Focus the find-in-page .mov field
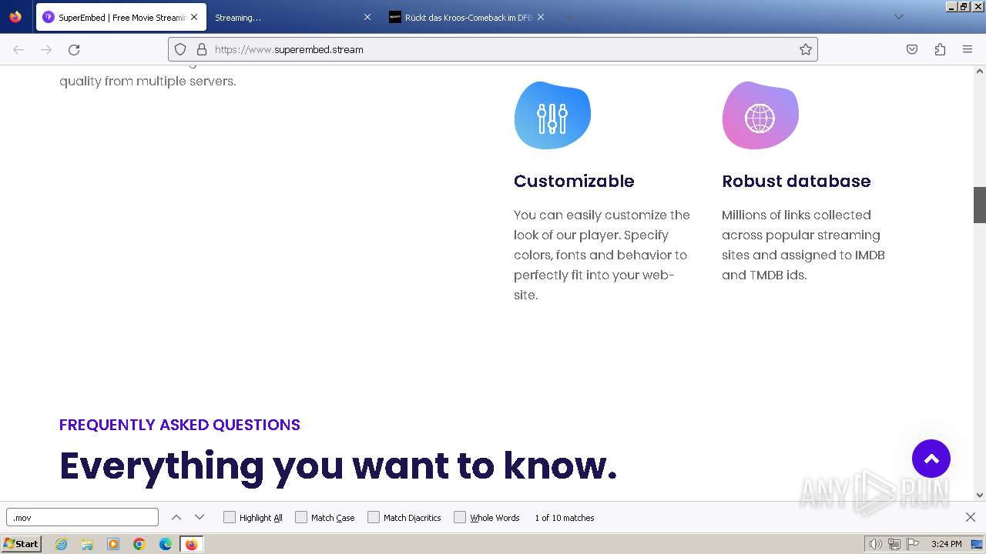 pos(82,518)
